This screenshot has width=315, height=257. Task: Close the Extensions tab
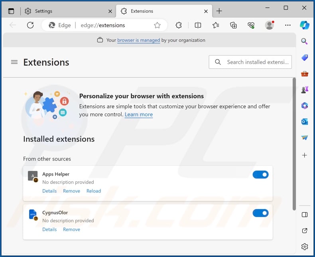206,11
